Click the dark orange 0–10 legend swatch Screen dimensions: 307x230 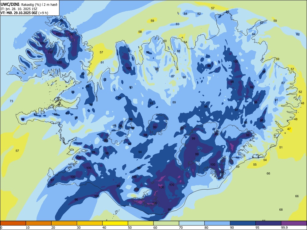point(13,223)
